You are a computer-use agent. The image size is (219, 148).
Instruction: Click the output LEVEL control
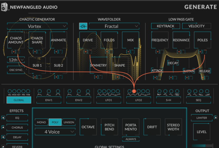[202, 131]
